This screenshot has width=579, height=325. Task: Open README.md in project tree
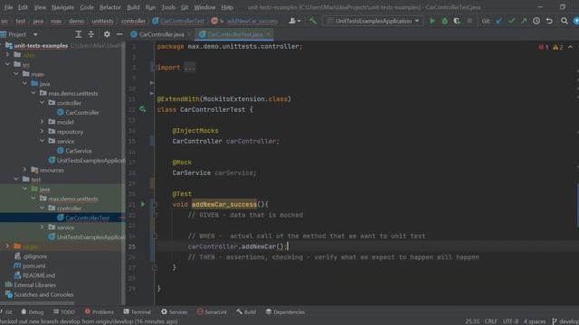pos(38,275)
